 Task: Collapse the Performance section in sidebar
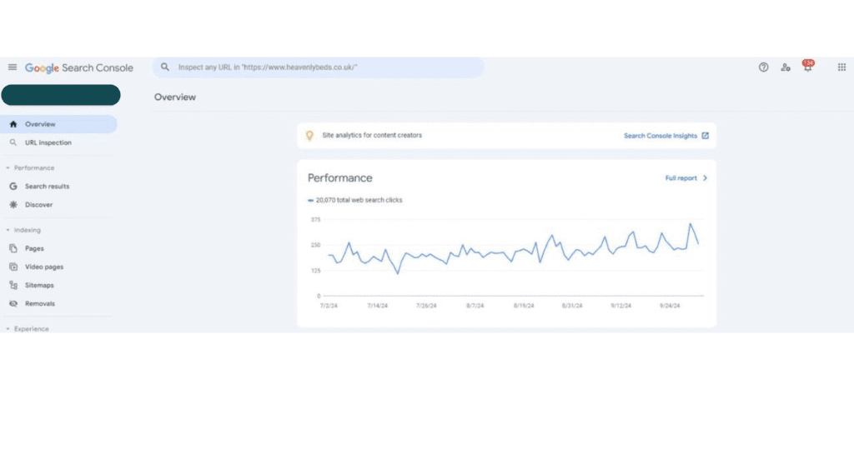pos(8,168)
